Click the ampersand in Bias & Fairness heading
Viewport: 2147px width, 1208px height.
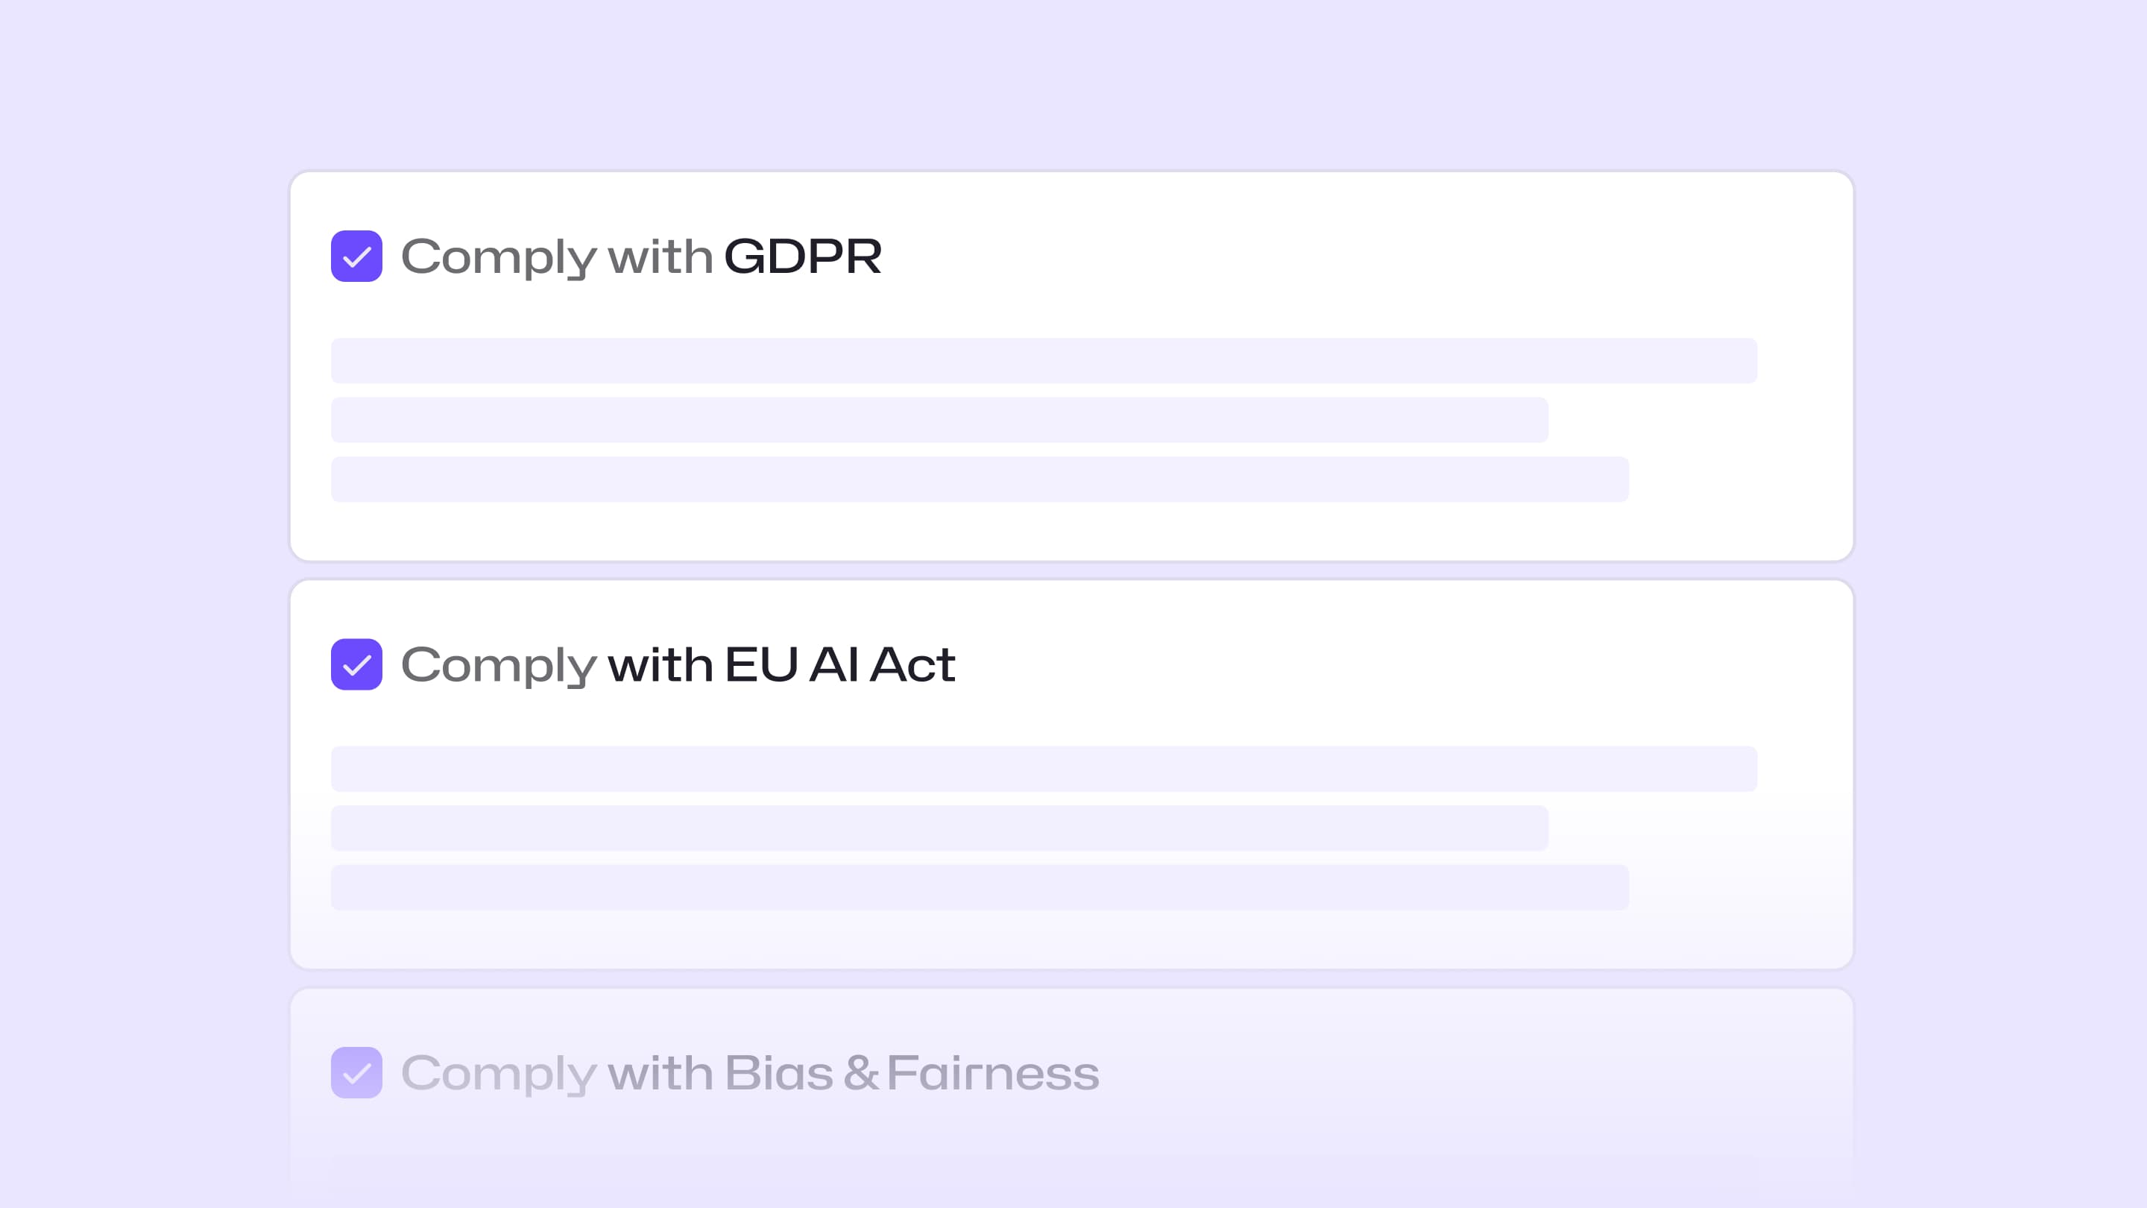(860, 1073)
